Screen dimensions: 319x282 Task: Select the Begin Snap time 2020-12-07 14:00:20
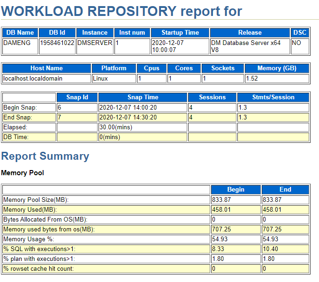point(143,107)
